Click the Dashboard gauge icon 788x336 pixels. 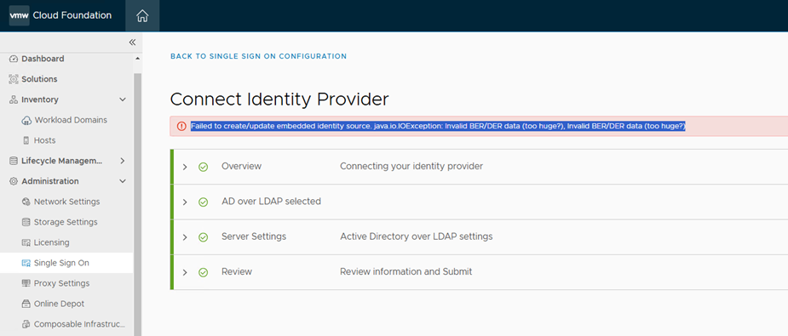(14, 59)
